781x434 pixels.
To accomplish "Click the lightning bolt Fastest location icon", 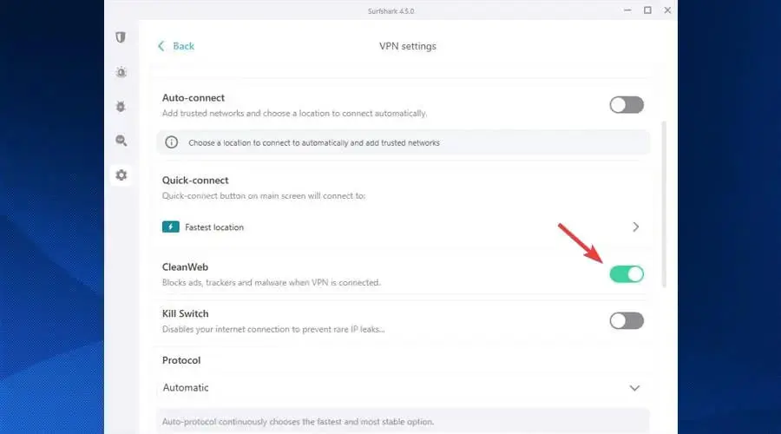I will (x=170, y=227).
